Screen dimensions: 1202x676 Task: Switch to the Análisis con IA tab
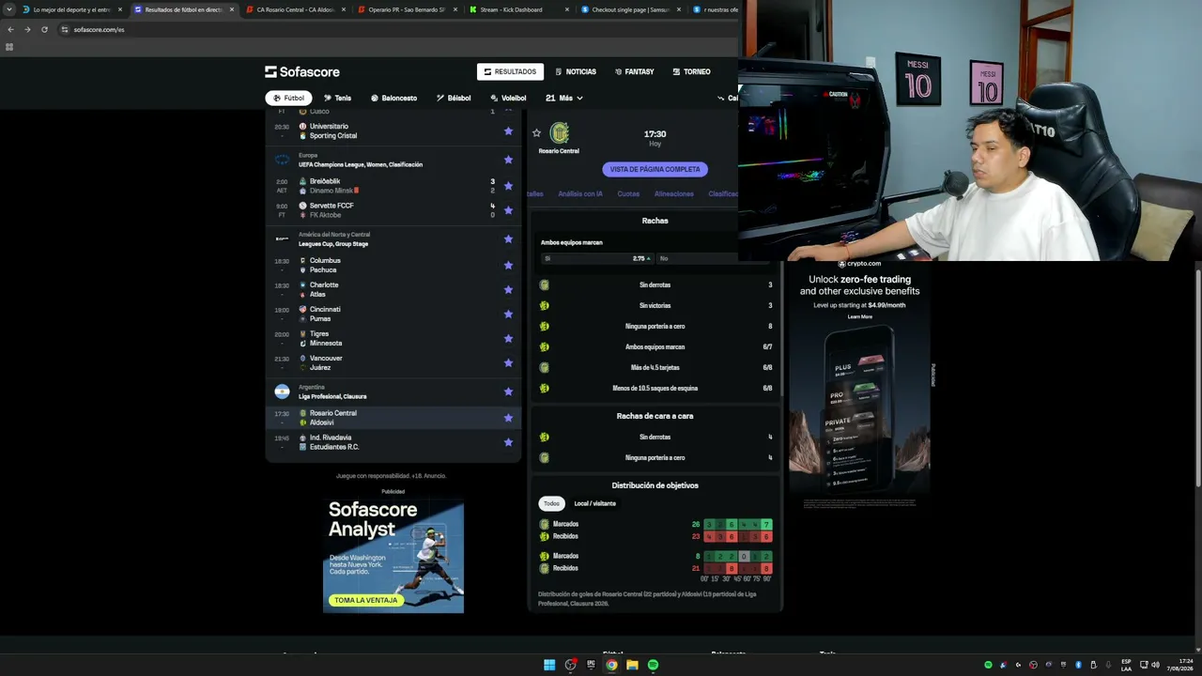click(580, 194)
